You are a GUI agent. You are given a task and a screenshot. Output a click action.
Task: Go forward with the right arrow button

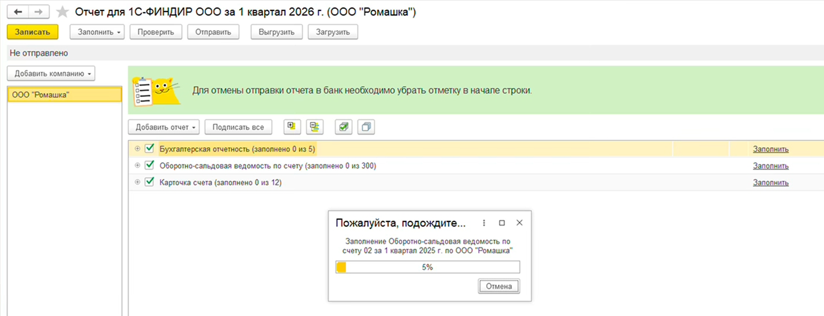point(38,12)
